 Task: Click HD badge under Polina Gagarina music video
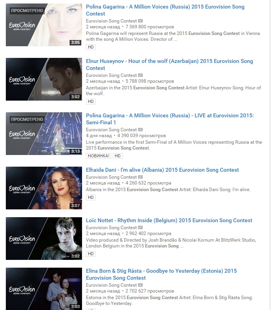click(91, 47)
